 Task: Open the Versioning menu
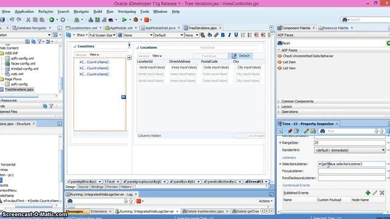pyautogui.click(x=127, y=12)
